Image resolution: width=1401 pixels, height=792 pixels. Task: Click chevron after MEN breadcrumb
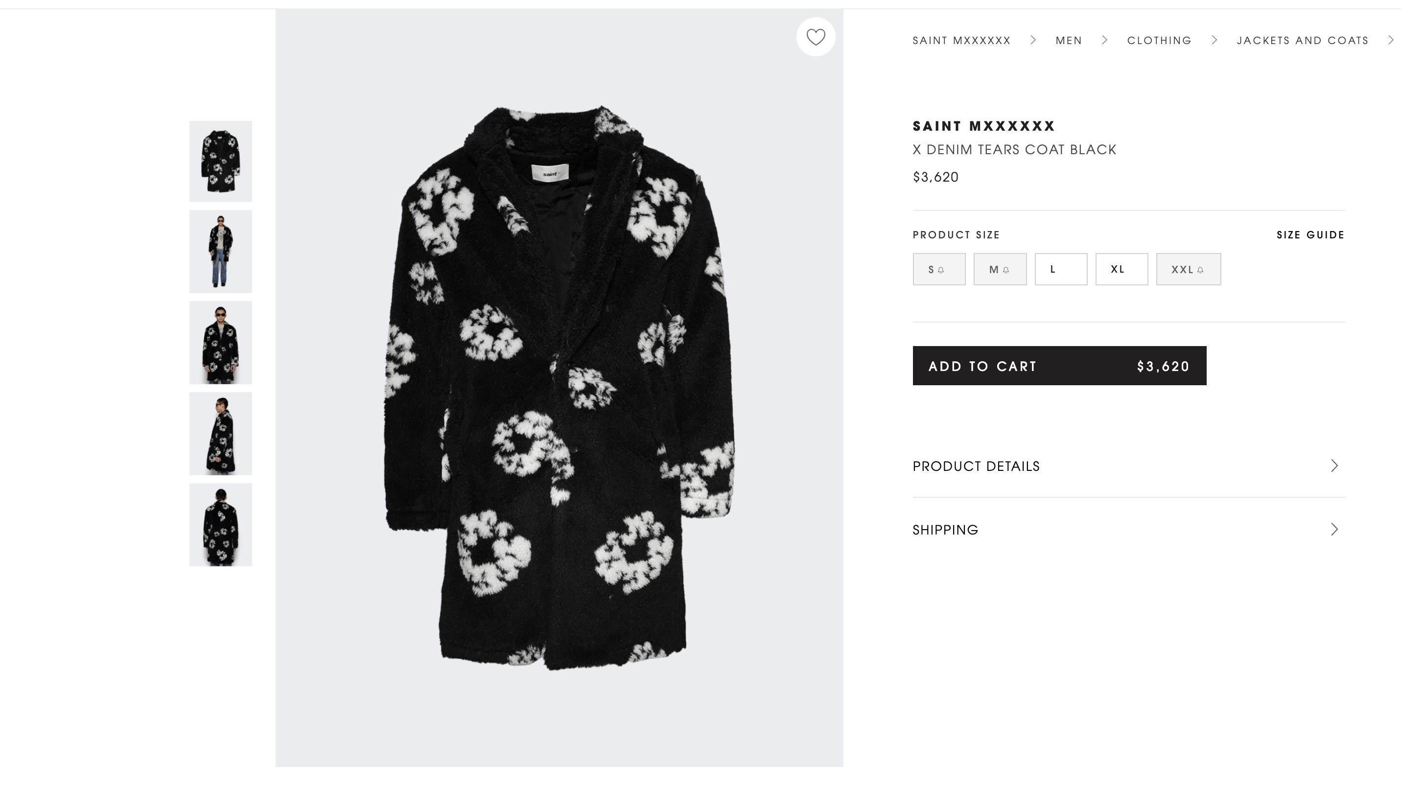(1104, 40)
